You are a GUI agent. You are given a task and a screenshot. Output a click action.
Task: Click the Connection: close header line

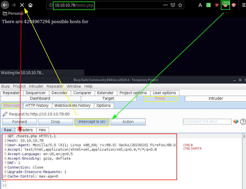25,167
